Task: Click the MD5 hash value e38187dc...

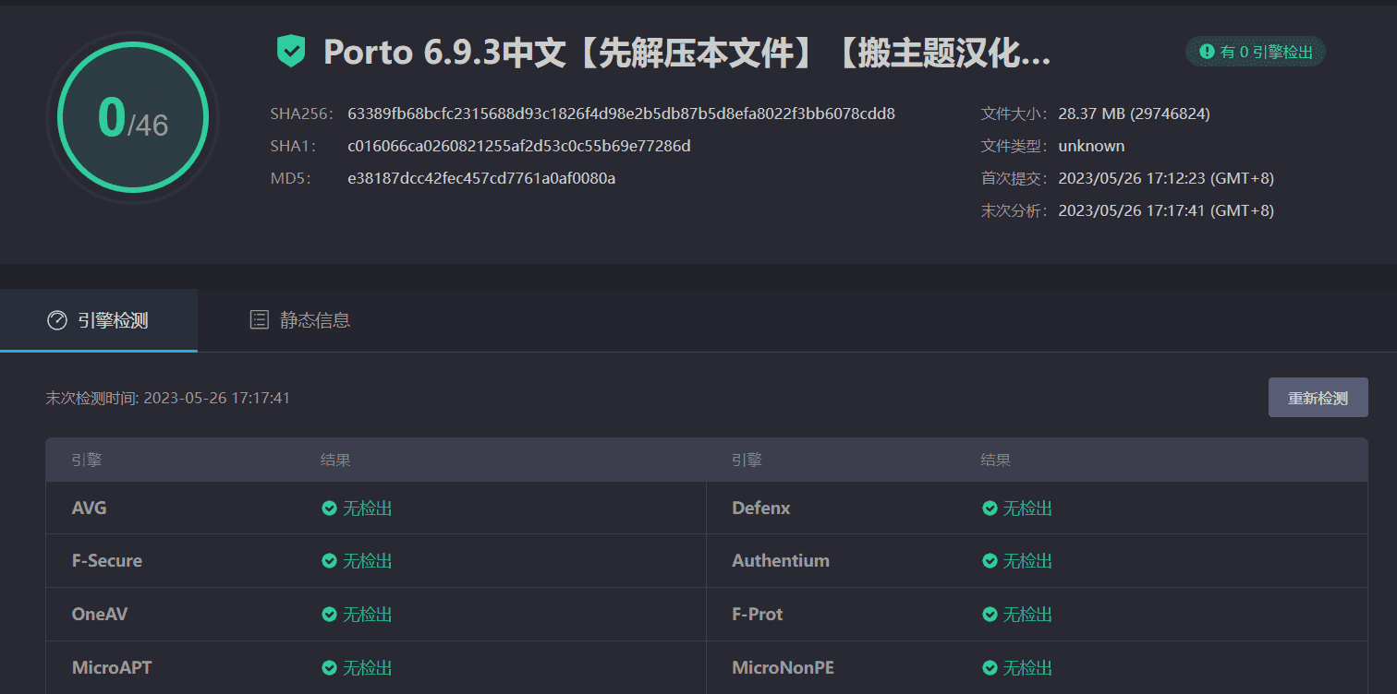Action: pyautogui.click(x=481, y=178)
